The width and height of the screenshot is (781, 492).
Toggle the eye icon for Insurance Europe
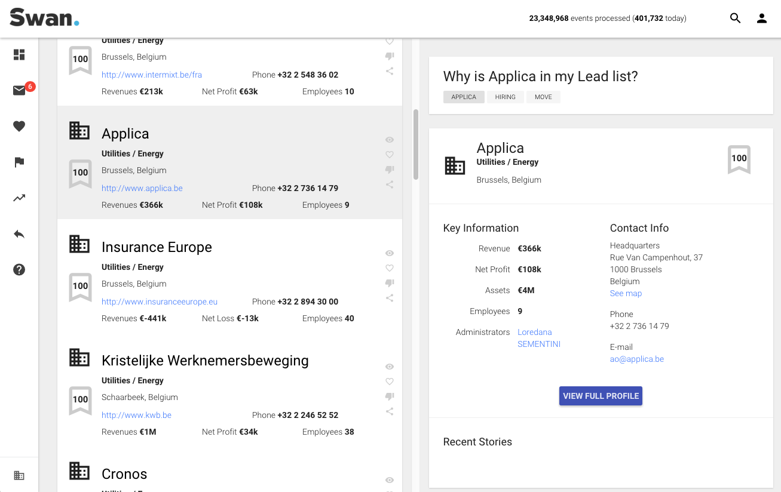coord(390,253)
